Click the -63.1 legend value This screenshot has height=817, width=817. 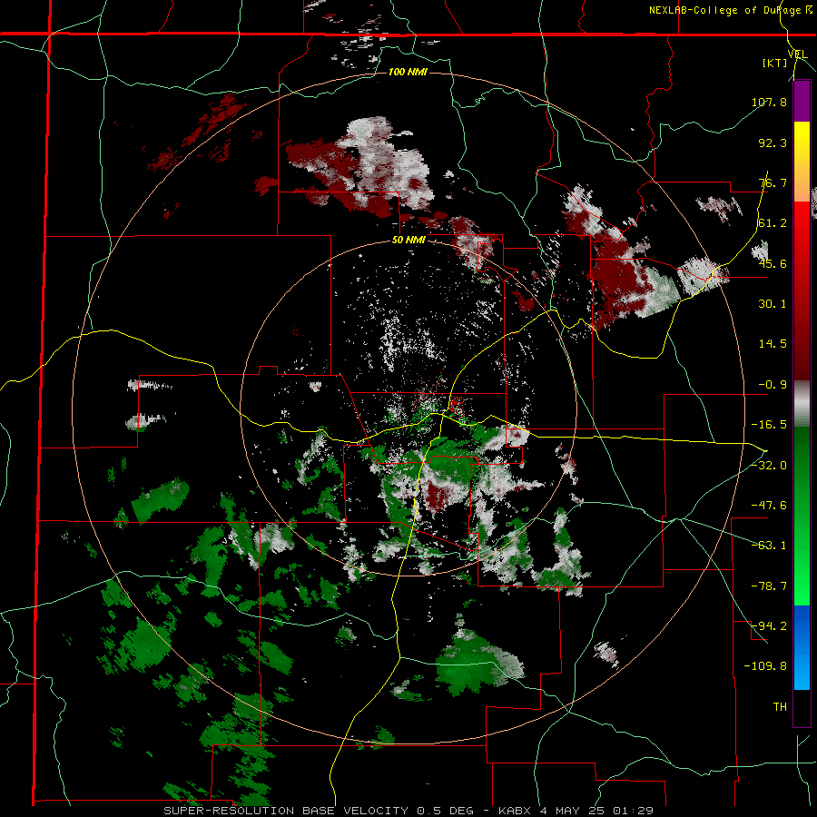(769, 546)
